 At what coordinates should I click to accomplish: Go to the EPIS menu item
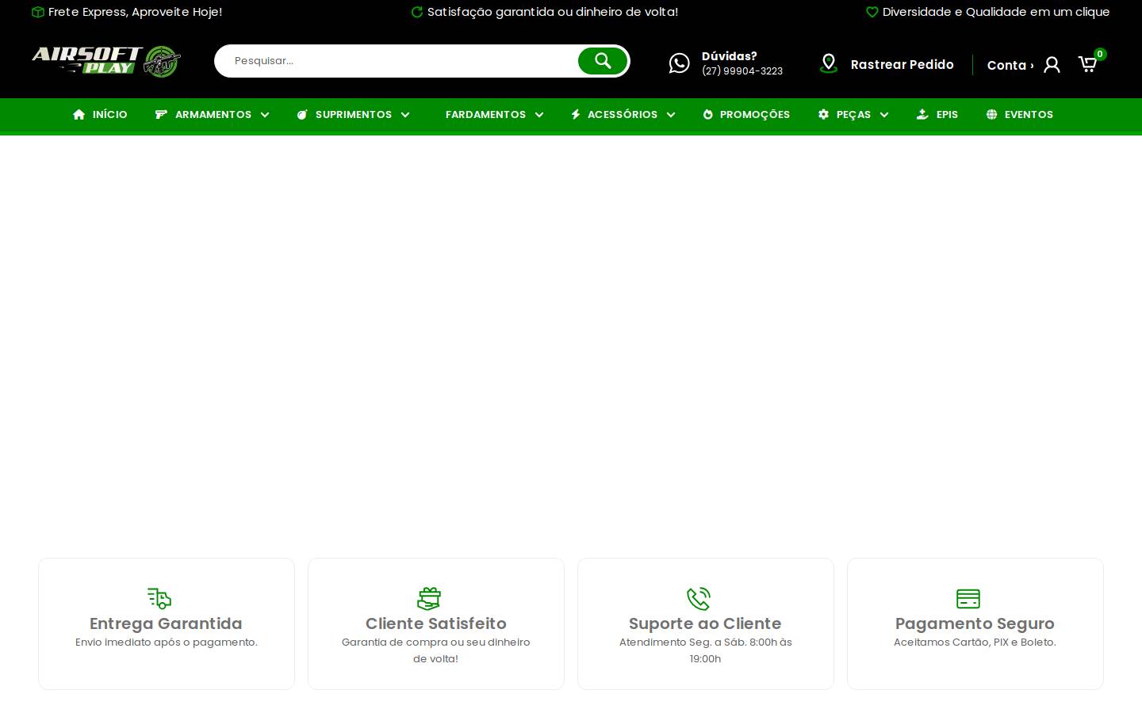[x=937, y=115]
